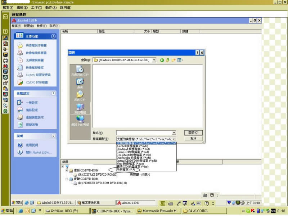Open 模擬選項 emulation options
This screenshot has width=288, height=216.
pos(32,125)
